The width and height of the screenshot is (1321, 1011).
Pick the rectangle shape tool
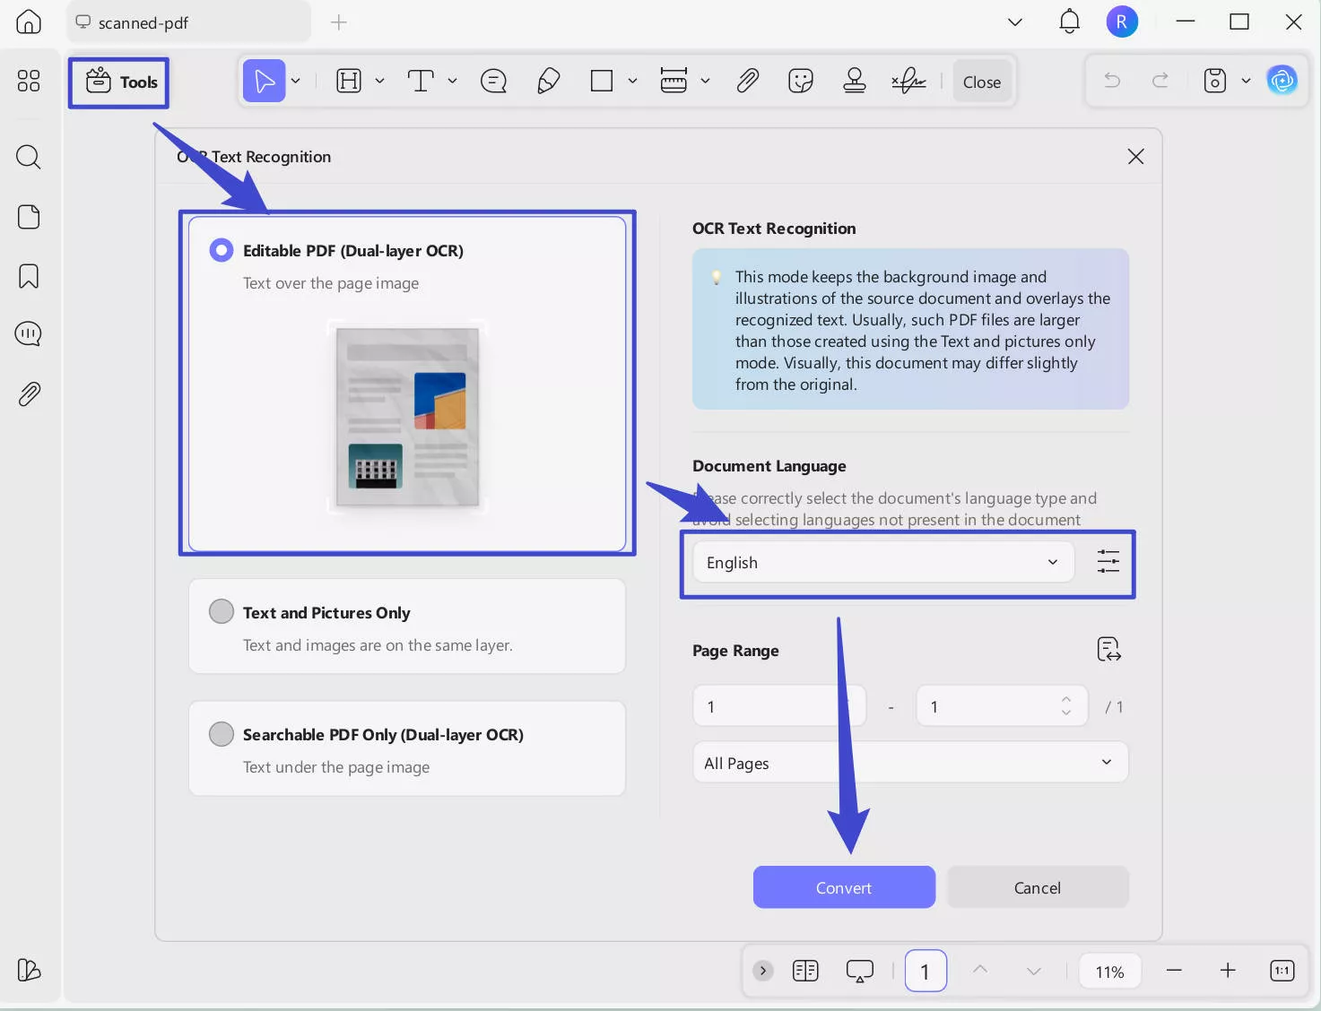point(602,81)
